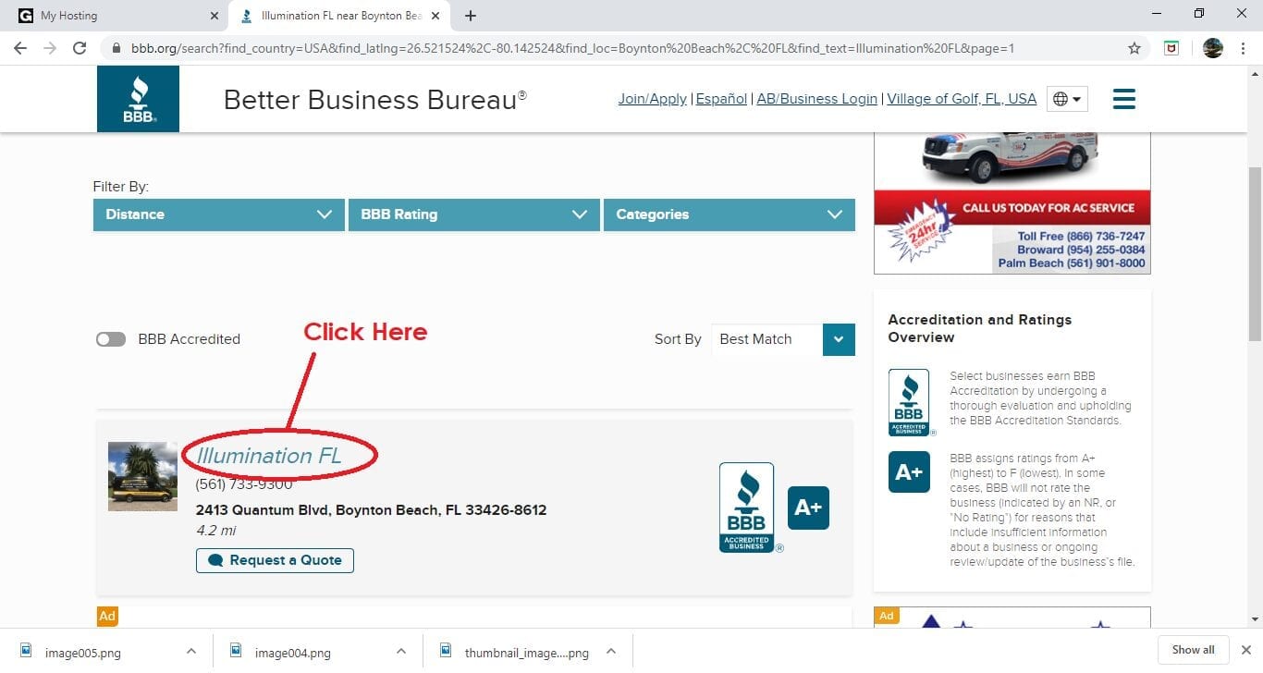Expand the Distance filter dropdown
The height and width of the screenshot is (673, 1263).
coord(219,214)
